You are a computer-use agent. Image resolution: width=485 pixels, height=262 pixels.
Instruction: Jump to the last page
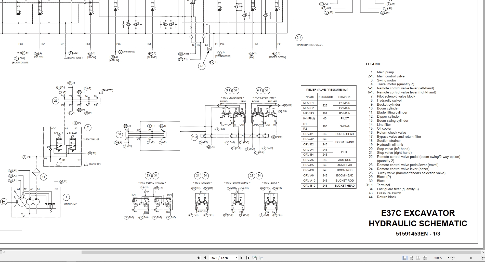248,258
